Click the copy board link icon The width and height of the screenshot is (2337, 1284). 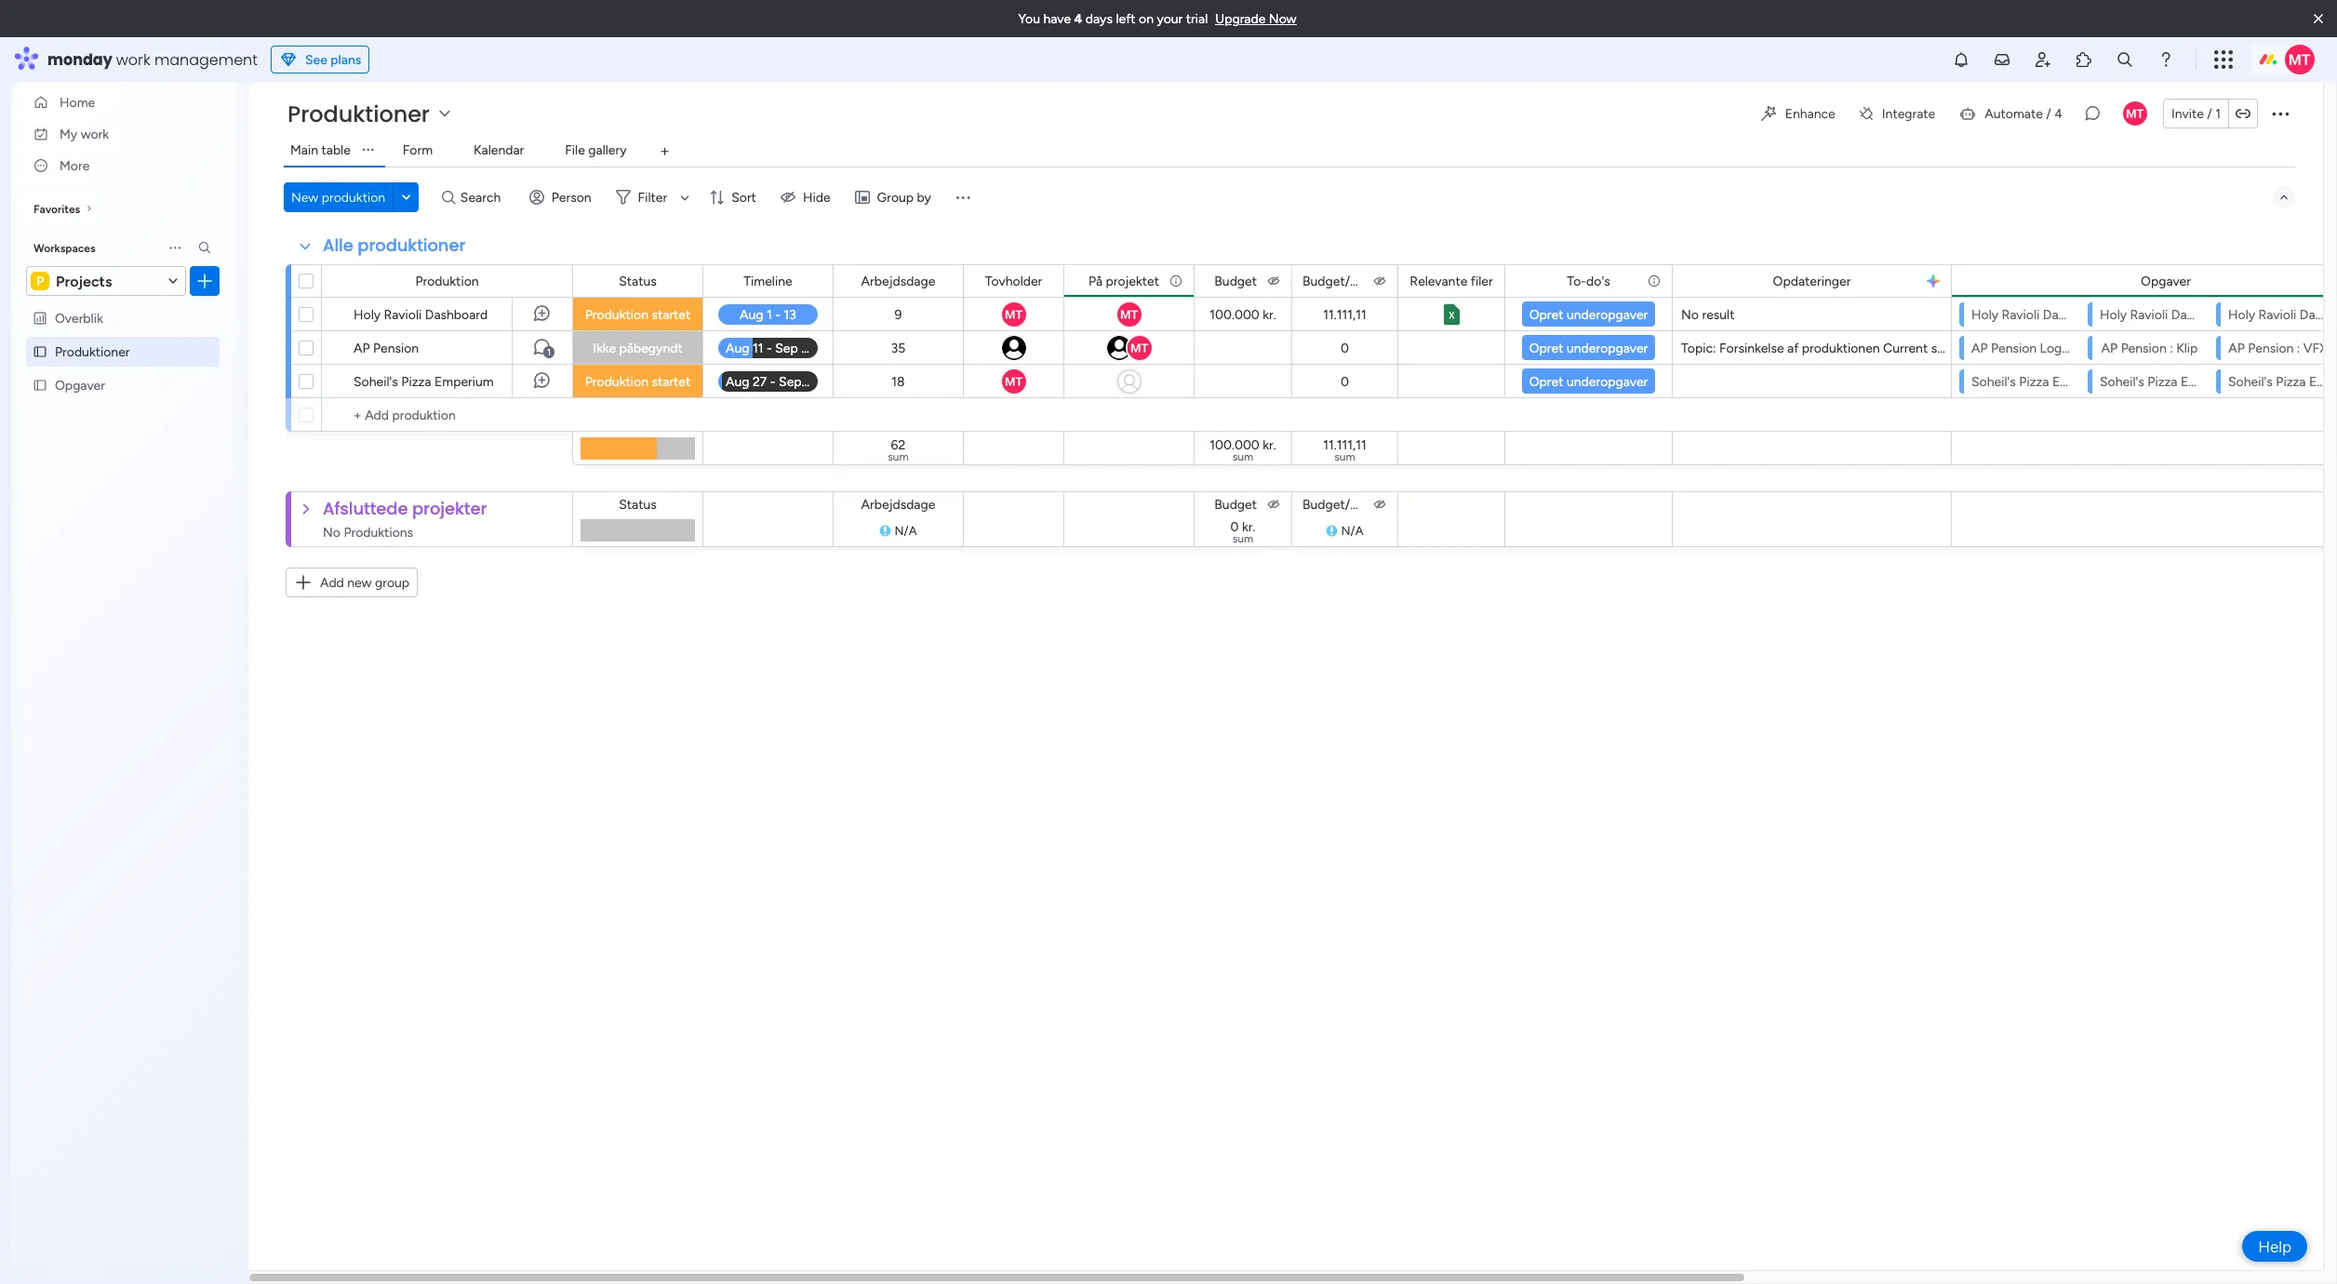click(x=2243, y=114)
